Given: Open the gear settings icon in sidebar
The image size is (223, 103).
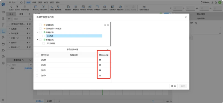Looking at the screenshot, I should coord(3,57).
